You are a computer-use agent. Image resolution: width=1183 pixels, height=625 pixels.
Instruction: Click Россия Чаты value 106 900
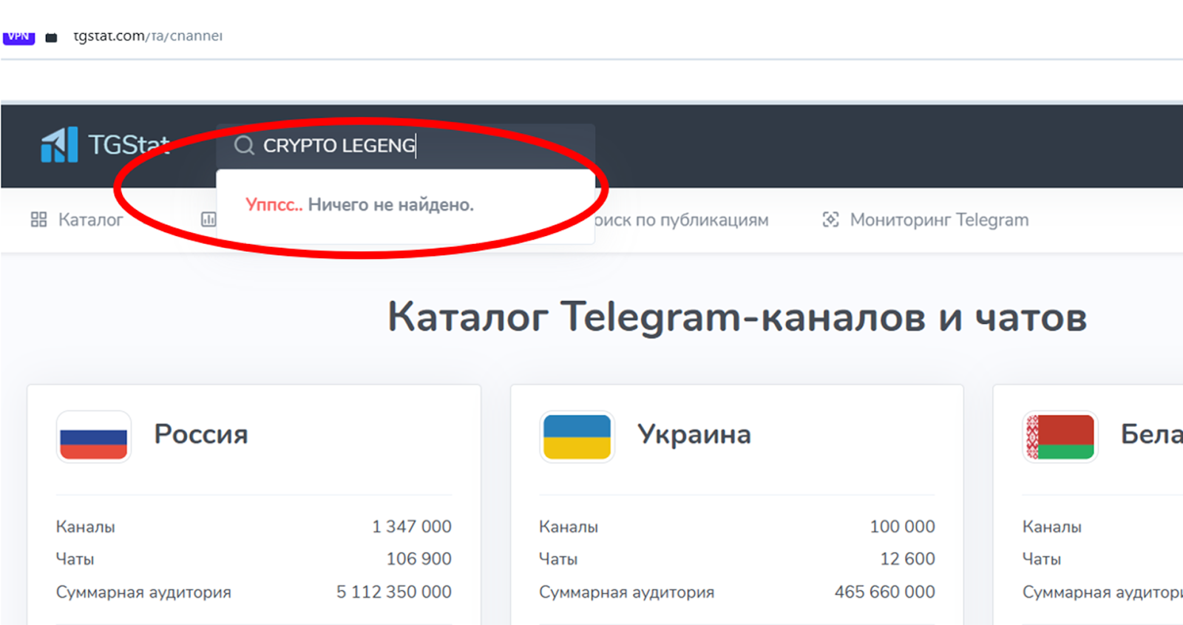click(418, 559)
